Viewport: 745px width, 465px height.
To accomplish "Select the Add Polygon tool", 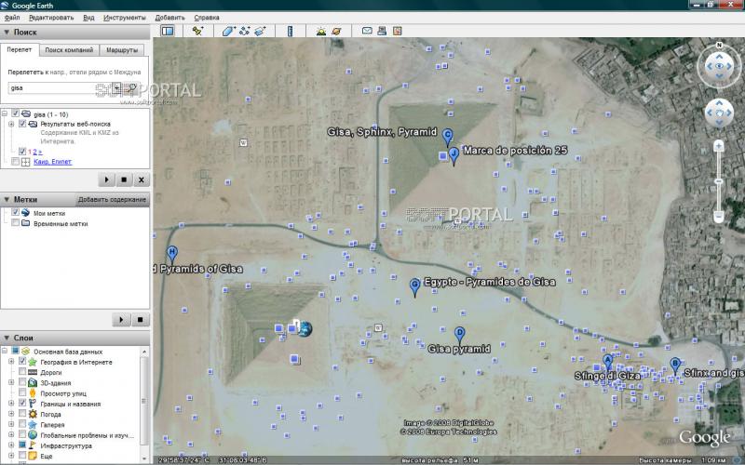I will click(x=229, y=31).
